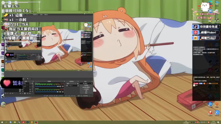Image resolution: width=221 pixels, height=124 pixels.
Task: Open settings gear of first mixer channel
Action: 63,86
